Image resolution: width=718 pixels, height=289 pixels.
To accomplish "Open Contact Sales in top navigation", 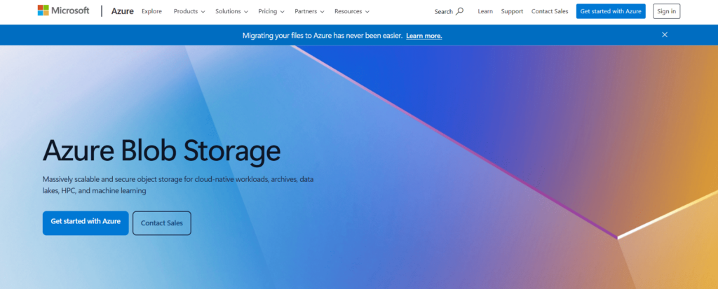I will point(550,11).
